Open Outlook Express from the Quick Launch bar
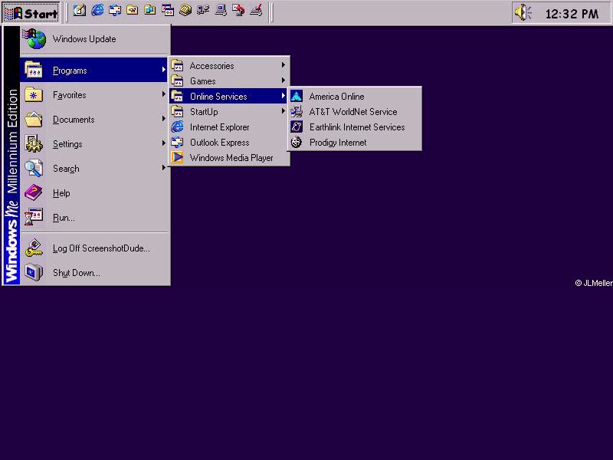Screen dimensions: 613x460 (114, 11)
